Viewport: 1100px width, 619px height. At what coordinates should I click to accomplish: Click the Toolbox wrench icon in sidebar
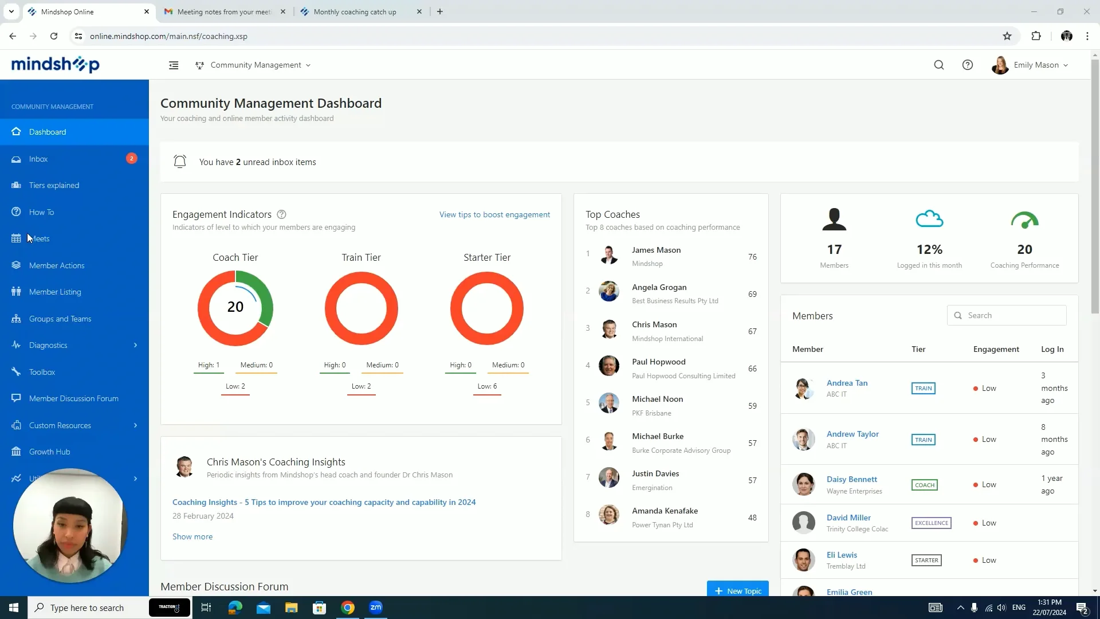point(16,372)
